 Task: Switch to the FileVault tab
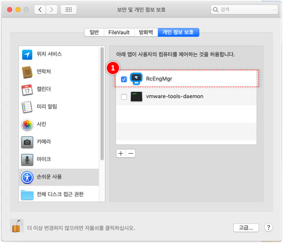119,32
